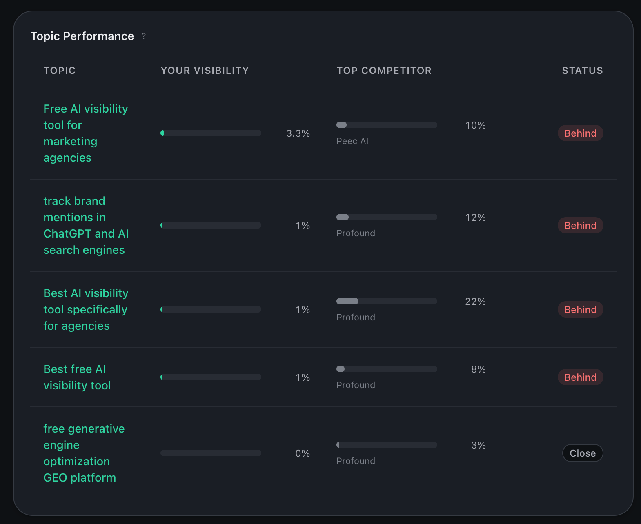
Task: Click the STATUS column header
Action: [x=582, y=71]
